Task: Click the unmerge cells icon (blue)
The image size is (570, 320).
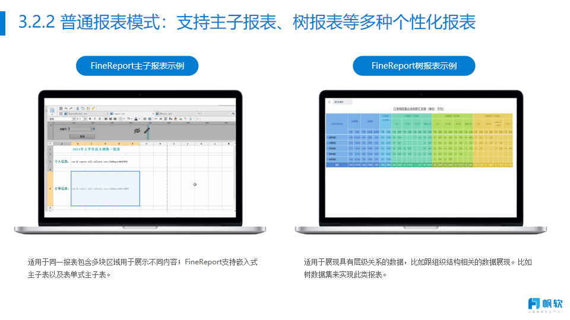Action: 150,119
